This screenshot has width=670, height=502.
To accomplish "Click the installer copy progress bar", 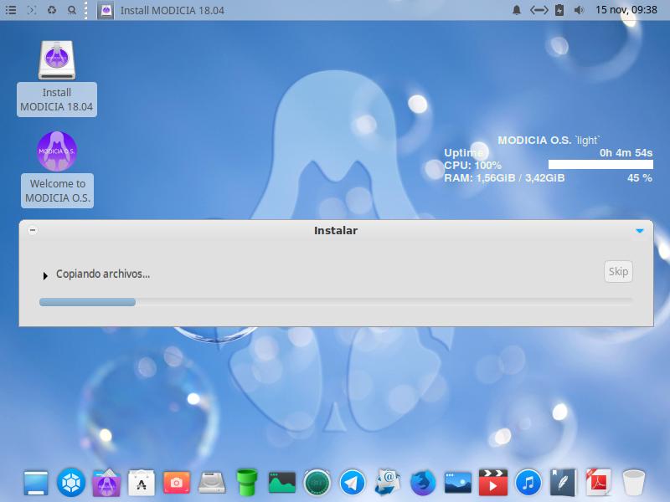I will point(336,302).
